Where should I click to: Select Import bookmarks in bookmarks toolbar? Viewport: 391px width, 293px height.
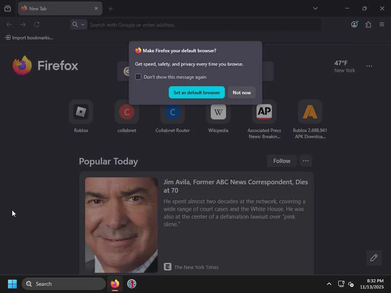pyautogui.click(x=29, y=38)
